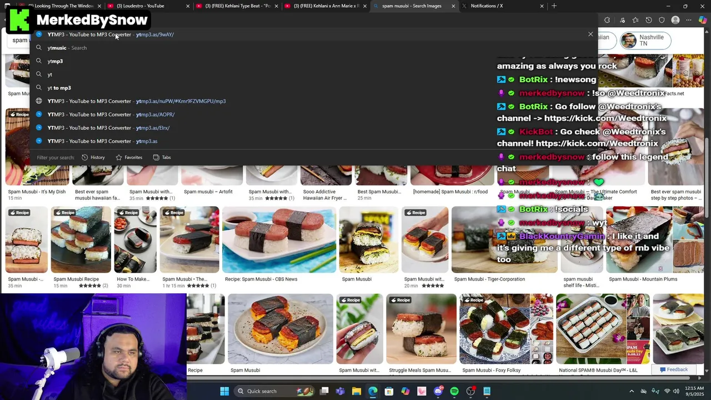This screenshot has height=400, width=711.
Task: Open How To Make 30 min image result
Action: tap(135, 240)
